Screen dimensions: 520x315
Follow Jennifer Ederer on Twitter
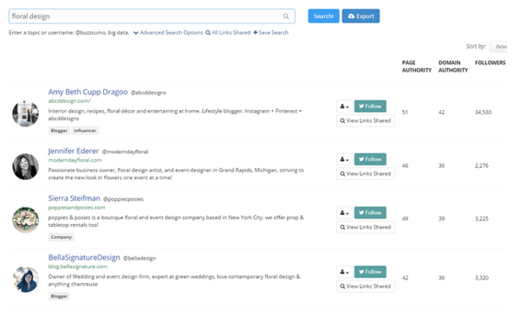tap(370, 159)
